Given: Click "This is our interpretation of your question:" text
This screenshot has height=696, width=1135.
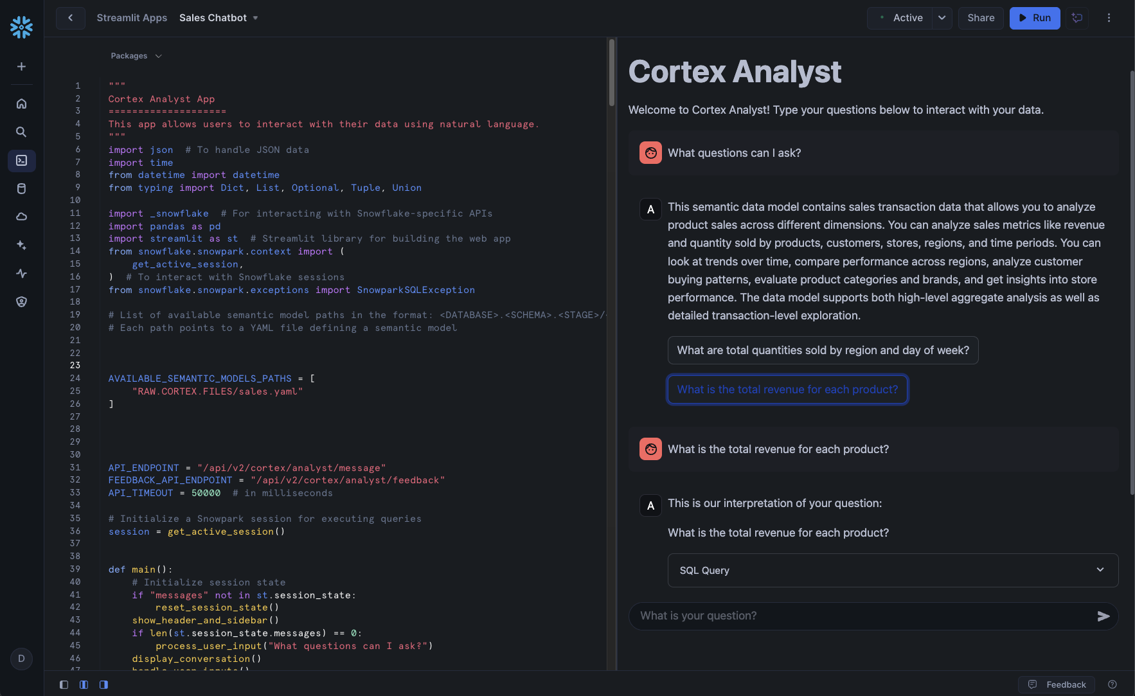Looking at the screenshot, I should (x=774, y=503).
